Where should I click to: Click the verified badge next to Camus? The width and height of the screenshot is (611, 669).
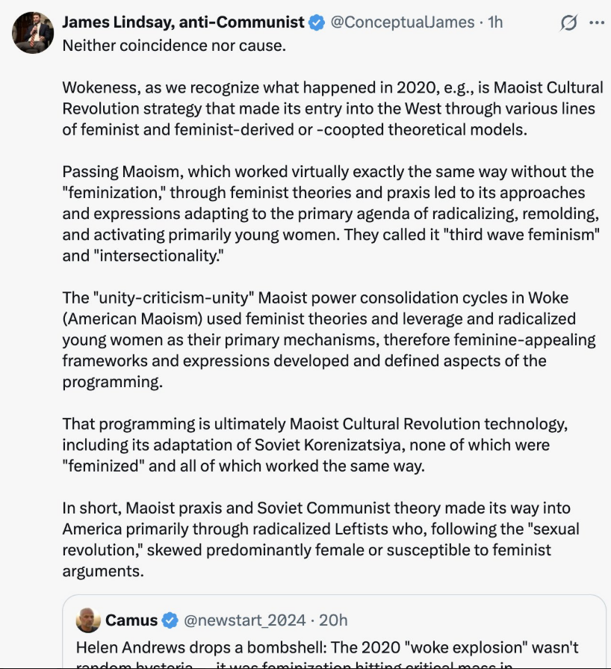[x=170, y=620]
